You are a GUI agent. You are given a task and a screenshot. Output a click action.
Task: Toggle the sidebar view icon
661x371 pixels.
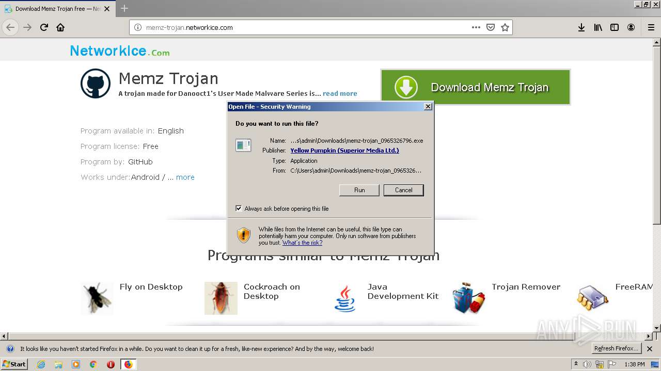[x=615, y=27]
